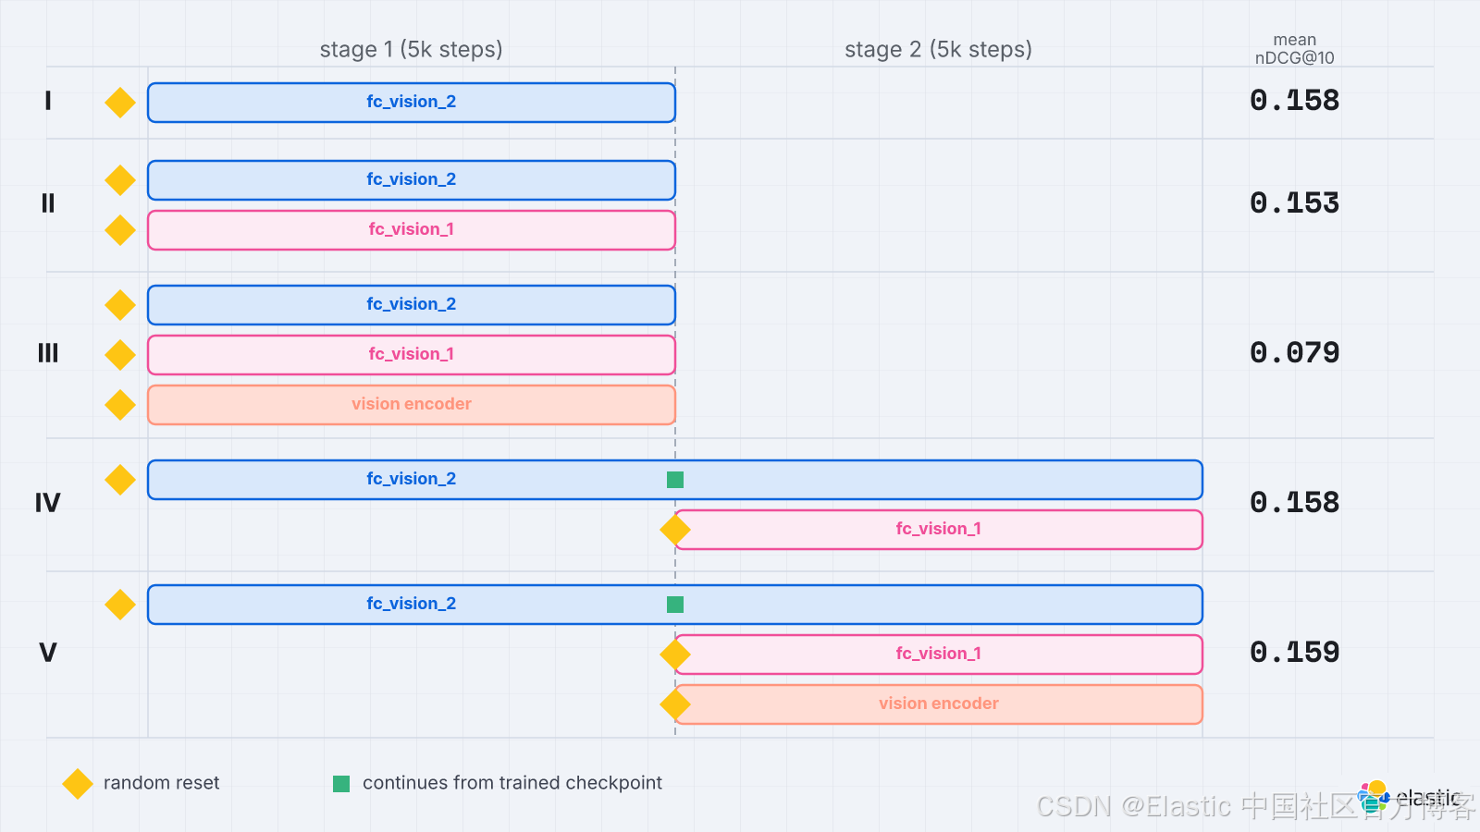Image resolution: width=1480 pixels, height=832 pixels.
Task: Select the fc_vision_2 bar in row II
Action: (x=412, y=180)
